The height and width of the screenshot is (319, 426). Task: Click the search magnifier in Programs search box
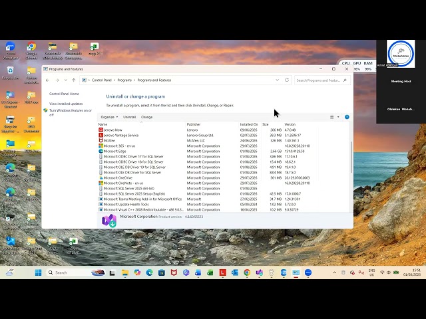click(x=345, y=80)
